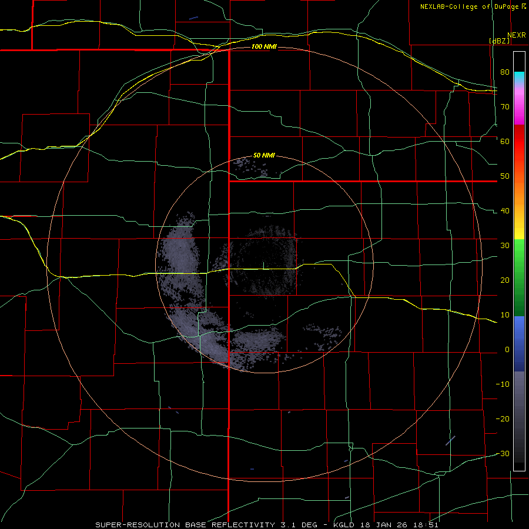The width and height of the screenshot is (529, 529).
Task: Click the -30 value on the dBZ scale
Action: tap(503, 453)
